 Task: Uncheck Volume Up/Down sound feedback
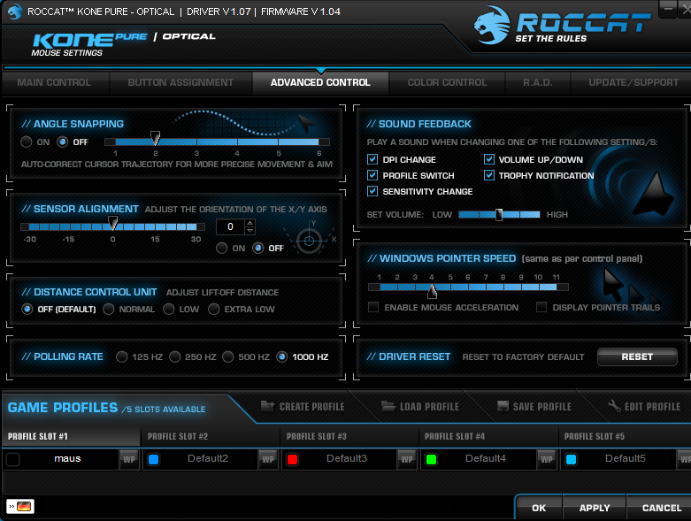click(x=489, y=159)
